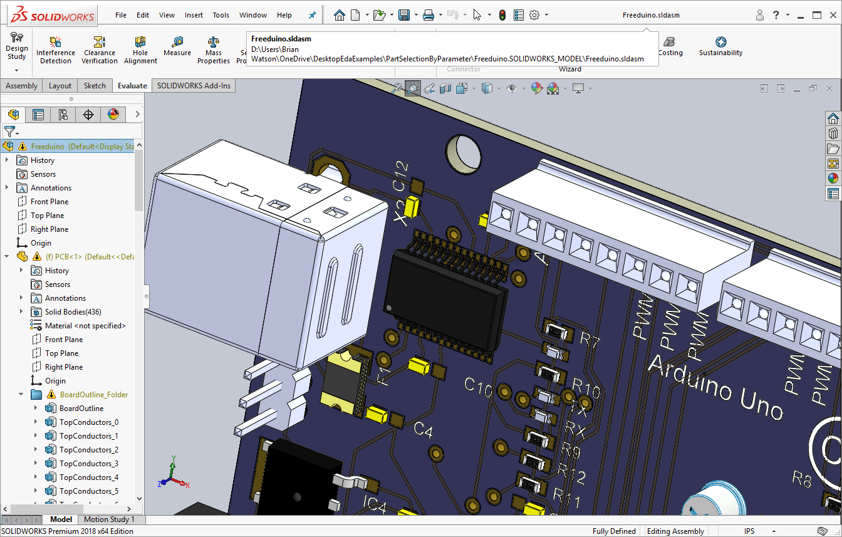Open the Clearance Verification tool
The image size is (842, 537).
[x=100, y=49]
